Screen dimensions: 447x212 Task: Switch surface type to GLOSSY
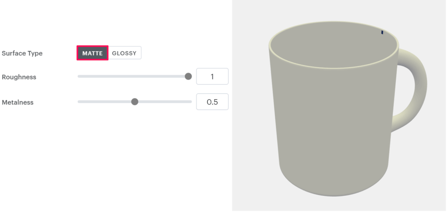click(x=124, y=53)
